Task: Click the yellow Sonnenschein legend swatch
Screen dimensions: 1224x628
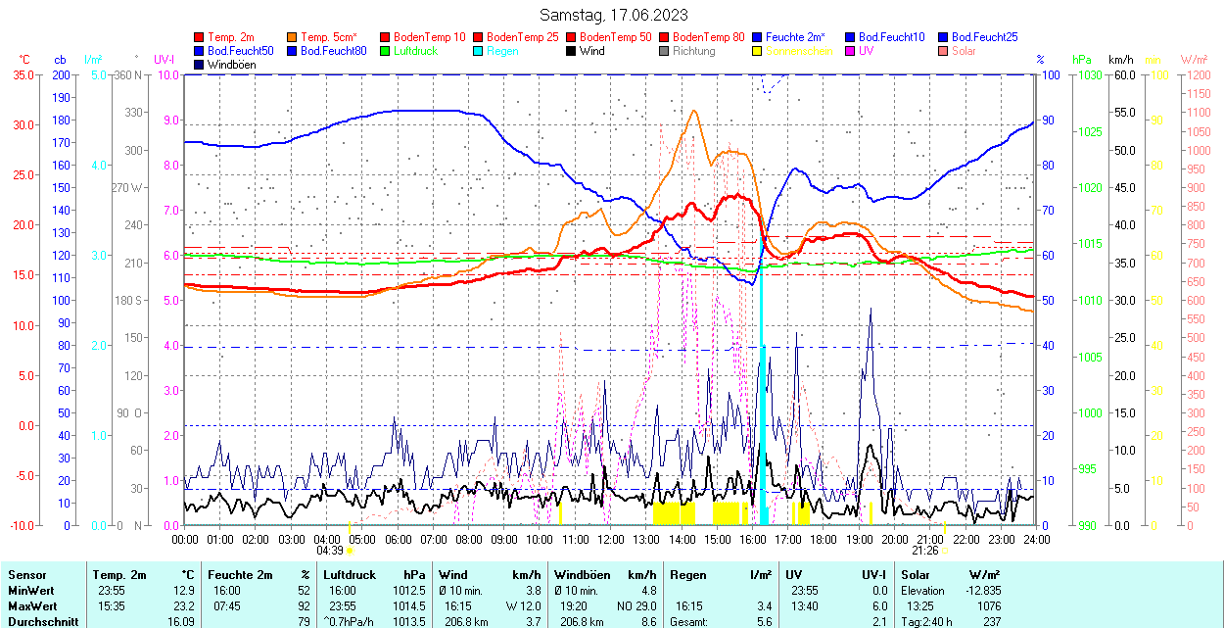Action: [758, 51]
